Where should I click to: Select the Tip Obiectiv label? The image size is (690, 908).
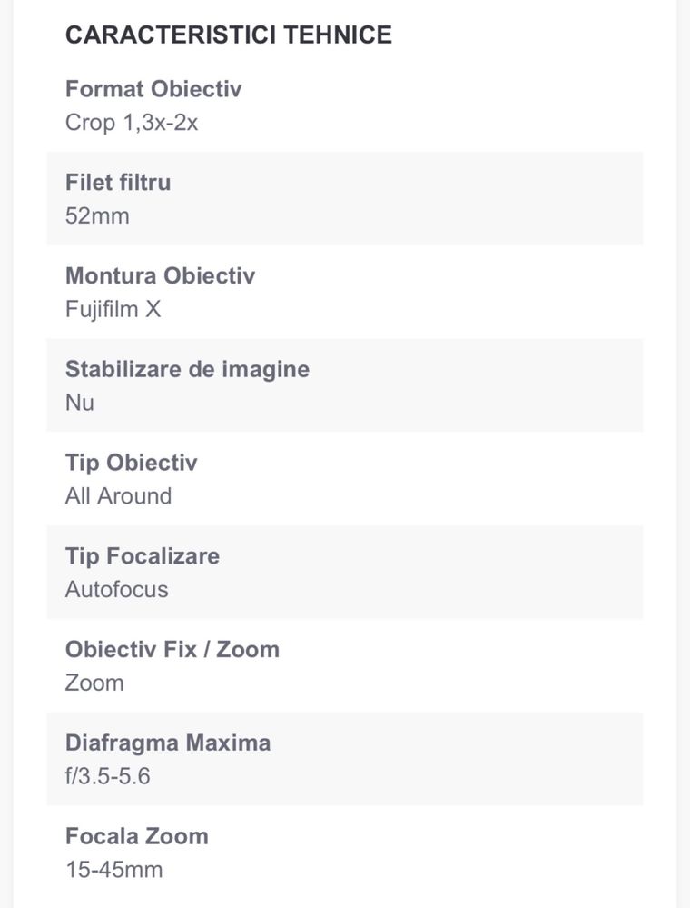(132, 463)
